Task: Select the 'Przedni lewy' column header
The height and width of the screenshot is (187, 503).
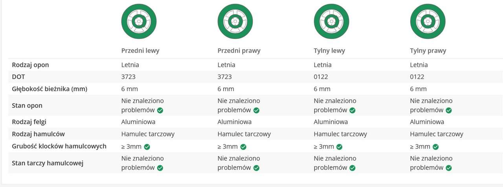Action: (x=140, y=51)
